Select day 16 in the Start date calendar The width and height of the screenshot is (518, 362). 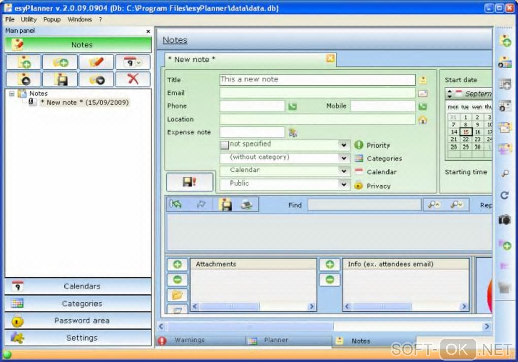coord(477,132)
